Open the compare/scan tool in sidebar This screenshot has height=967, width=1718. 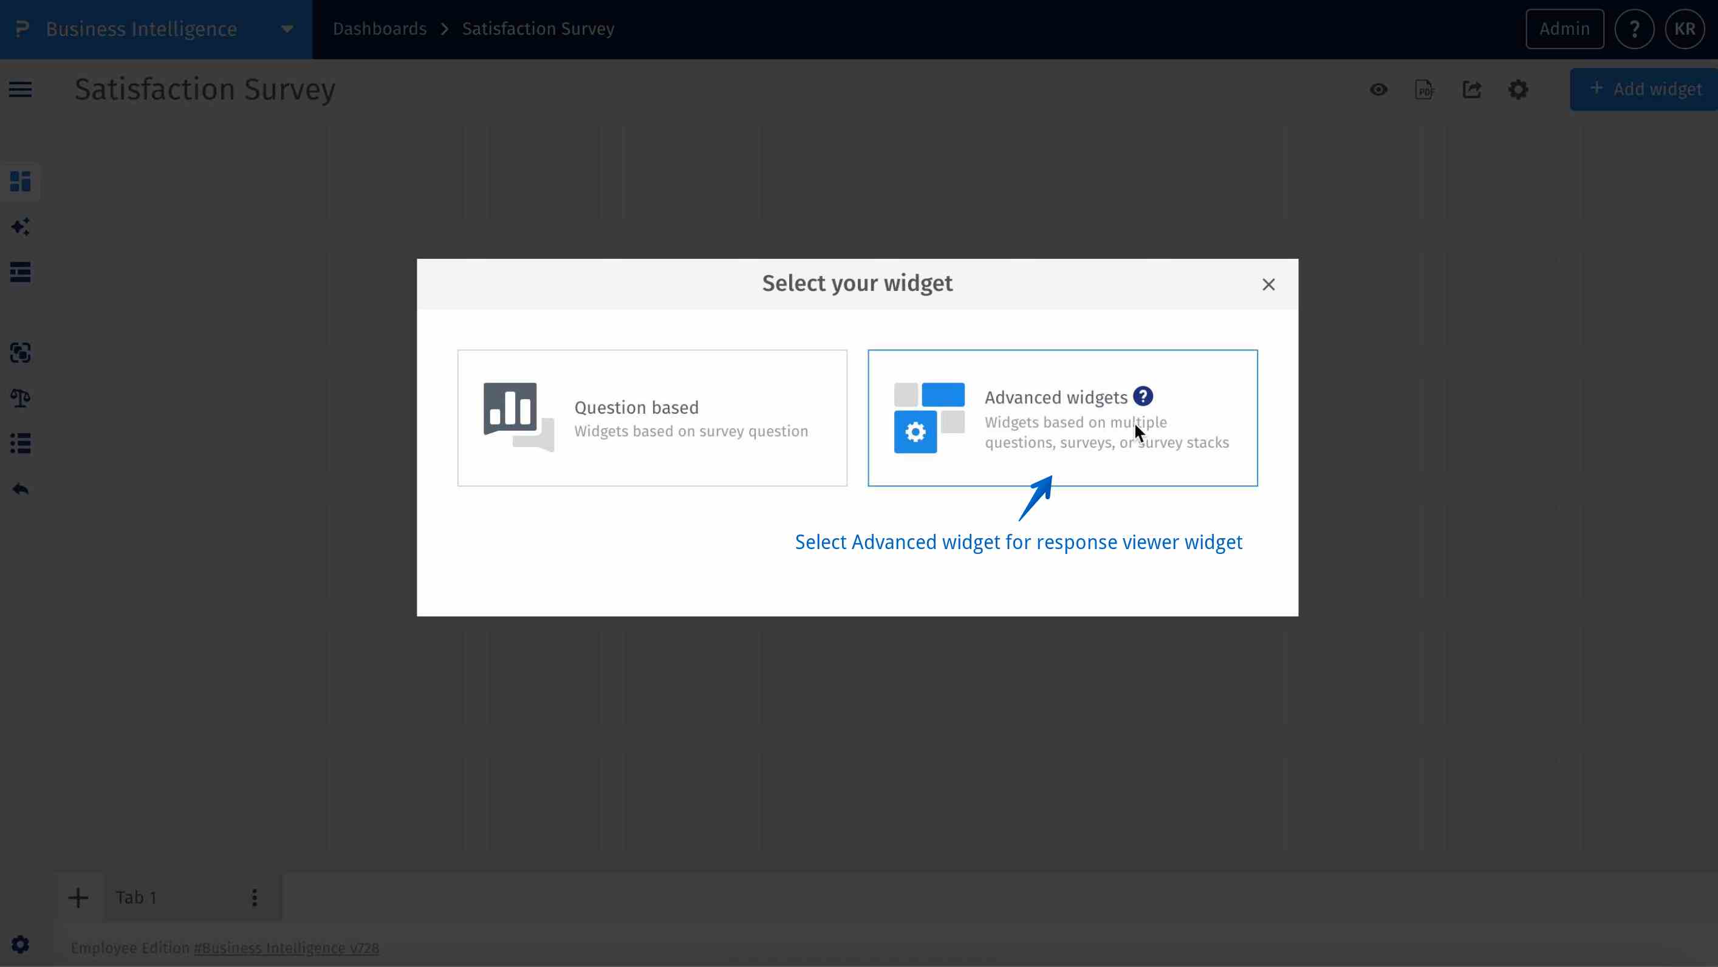click(x=20, y=354)
